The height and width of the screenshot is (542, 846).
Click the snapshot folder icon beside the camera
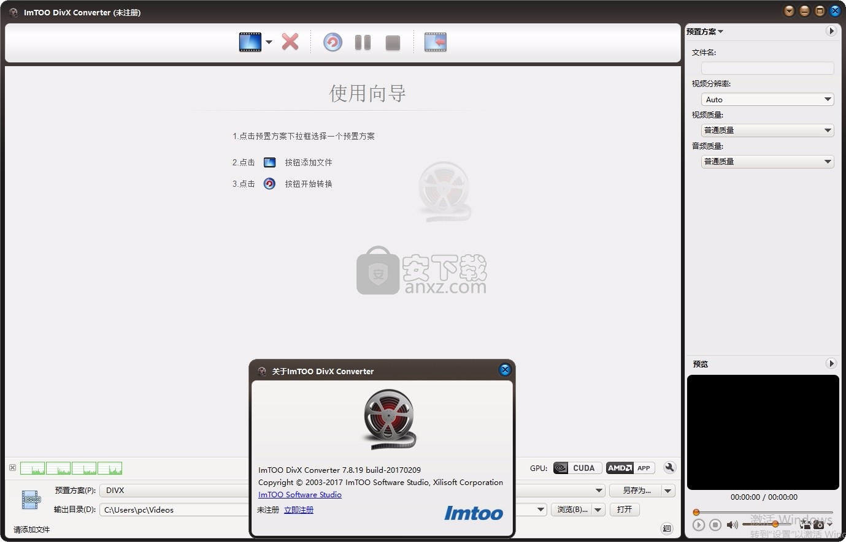(805, 525)
